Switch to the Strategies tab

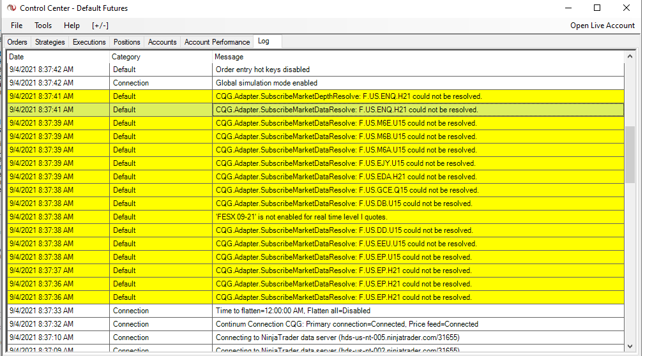coord(50,42)
